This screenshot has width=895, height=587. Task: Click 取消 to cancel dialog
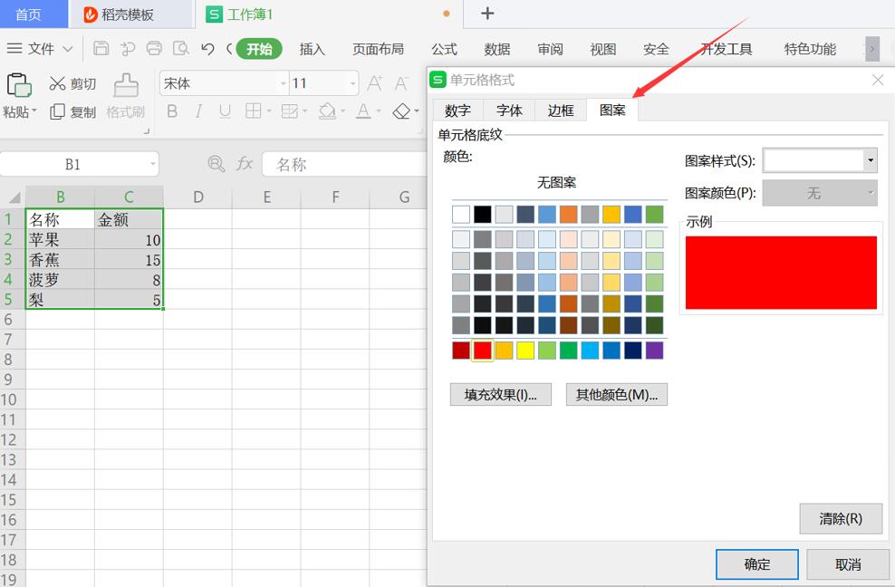pyautogui.click(x=848, y=564)
